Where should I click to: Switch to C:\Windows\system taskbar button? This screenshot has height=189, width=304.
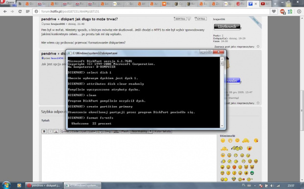pyautogui.click(x=82, y=186)
